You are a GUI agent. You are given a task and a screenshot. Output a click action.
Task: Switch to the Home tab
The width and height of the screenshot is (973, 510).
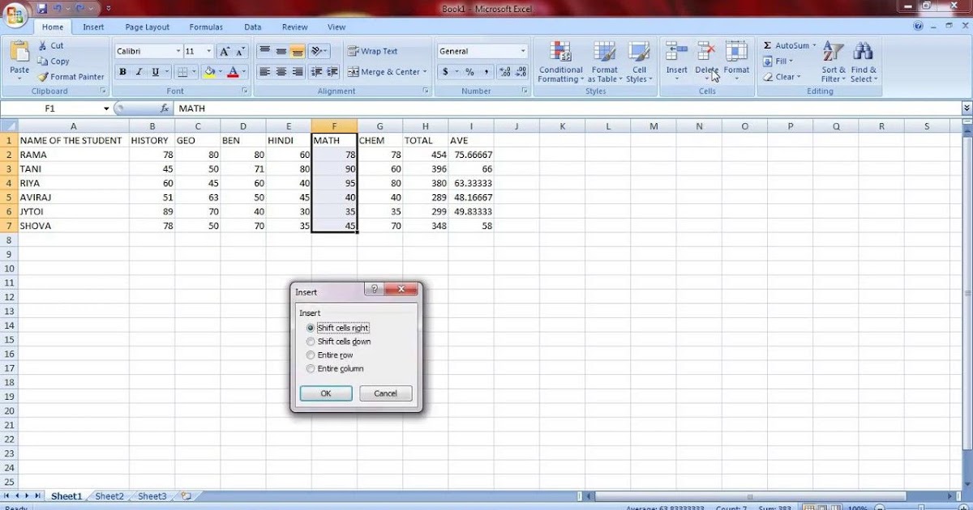point(53,27)
